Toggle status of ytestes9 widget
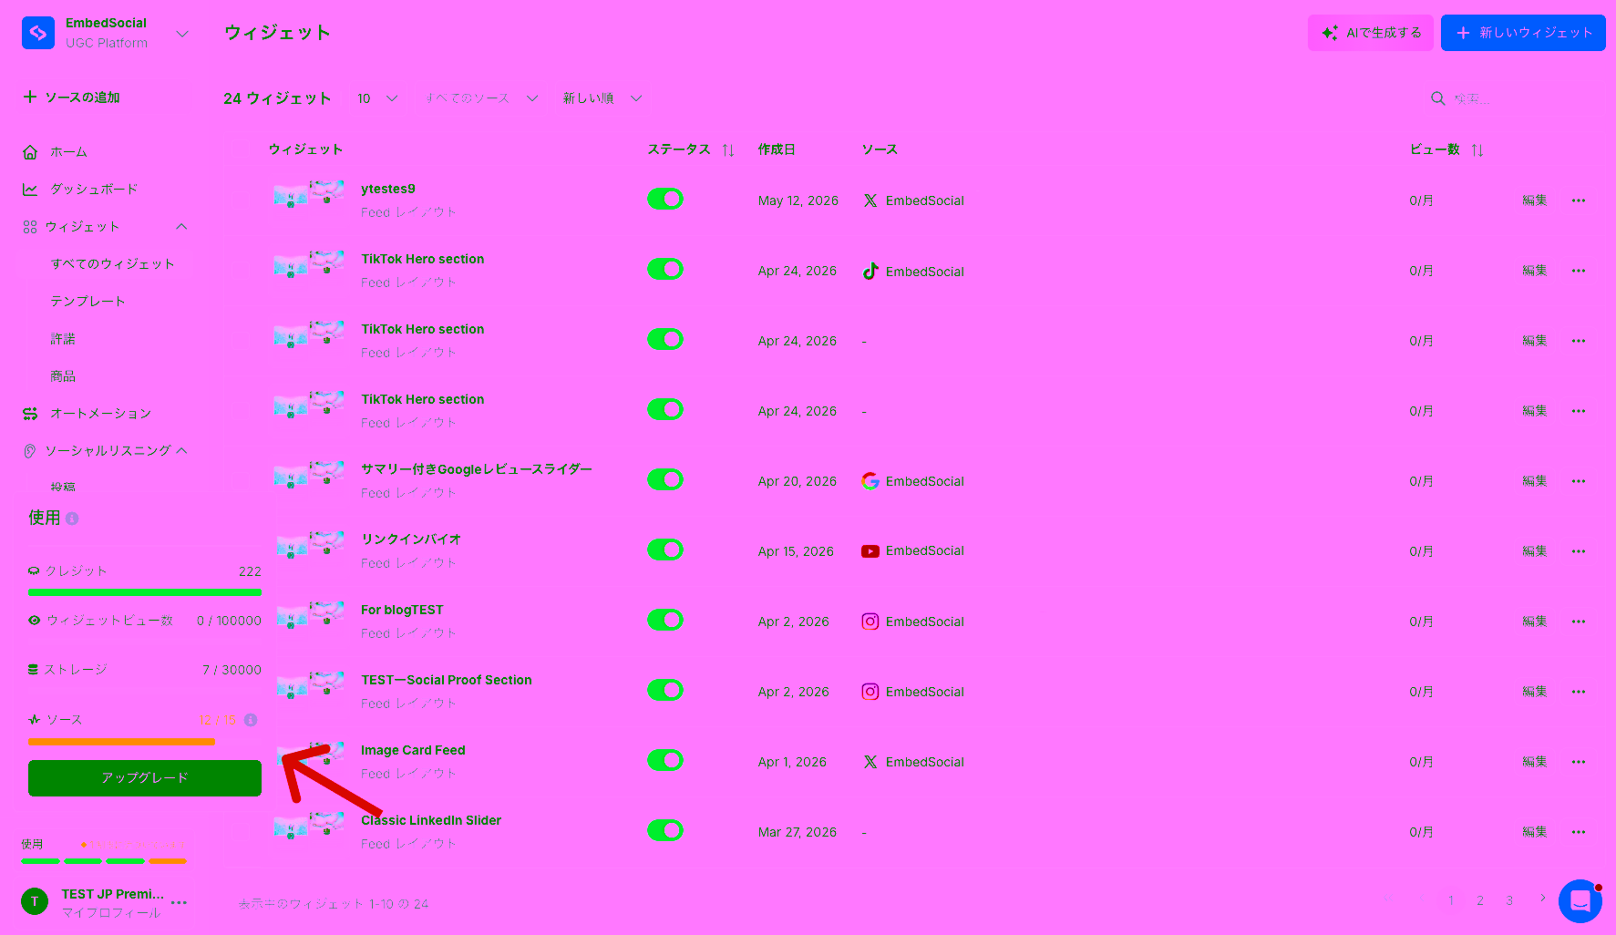The image size is (1616, 935). point(665,199)
